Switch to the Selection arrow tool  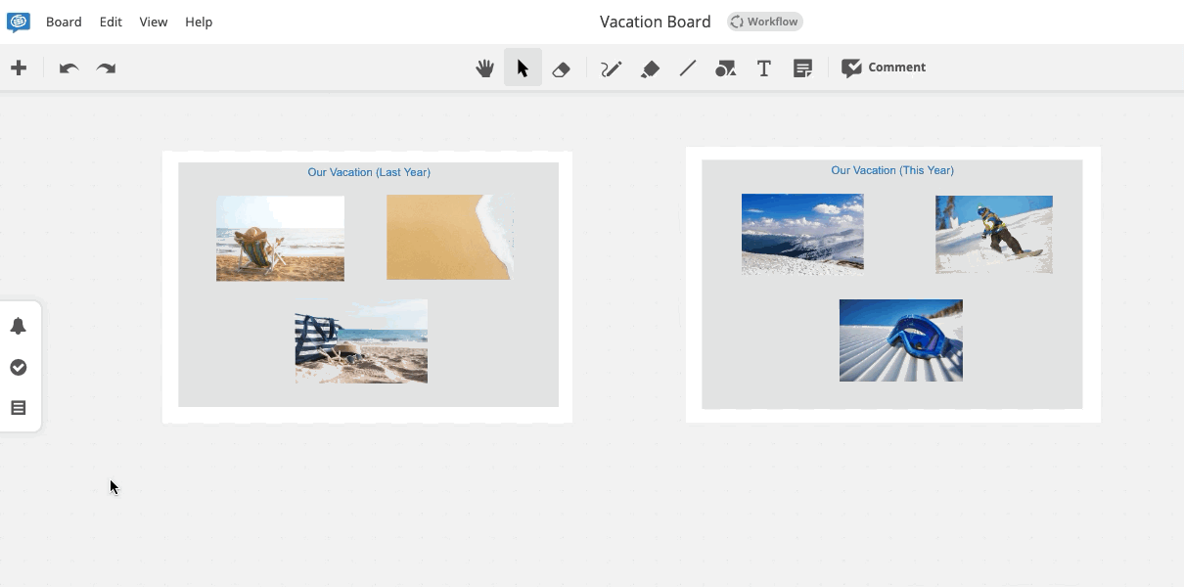coord(524,68)
